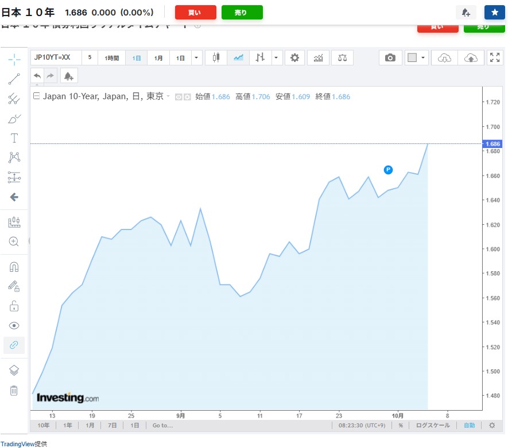This screenshot has height=448, width=508.
Task: Toggle magnet mode
Action: pyautogui.click(x=14, y=267)
